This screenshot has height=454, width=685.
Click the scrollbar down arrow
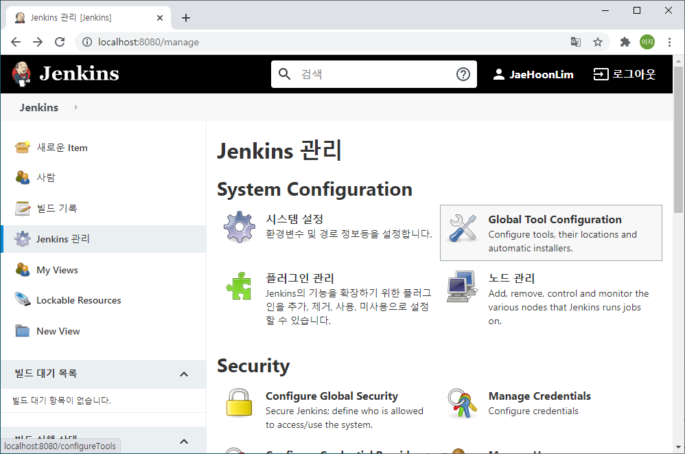[678, 447]
